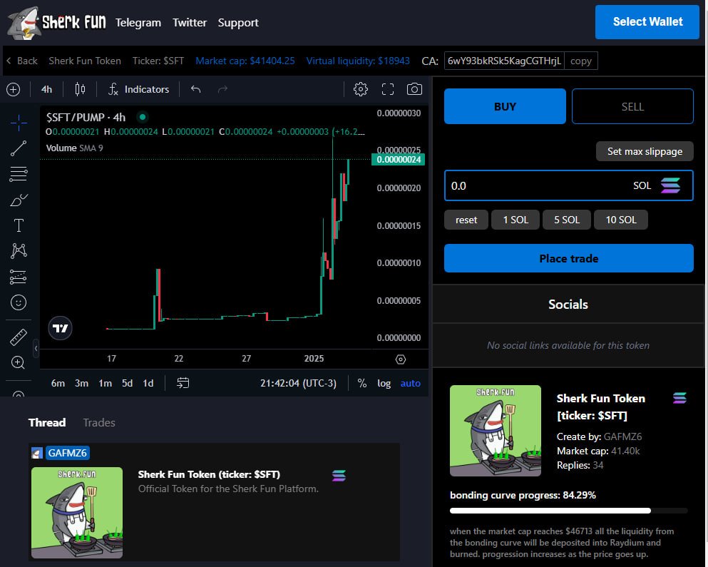Select the BUY tab

tap(505, 106)
